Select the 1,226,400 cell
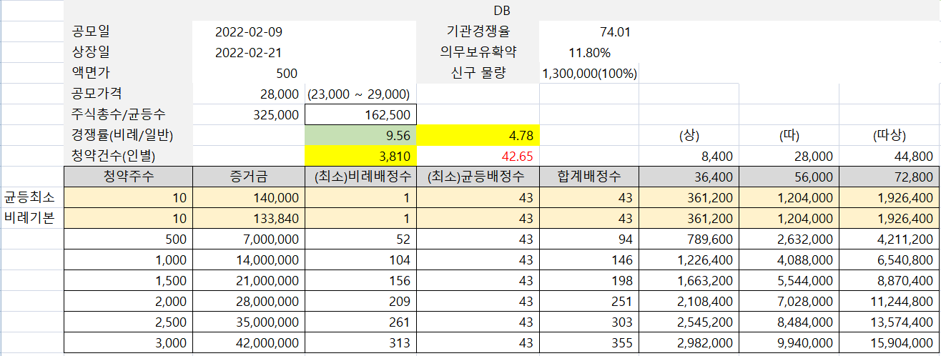This screenshot has width=941, height=356. (689, 260)
